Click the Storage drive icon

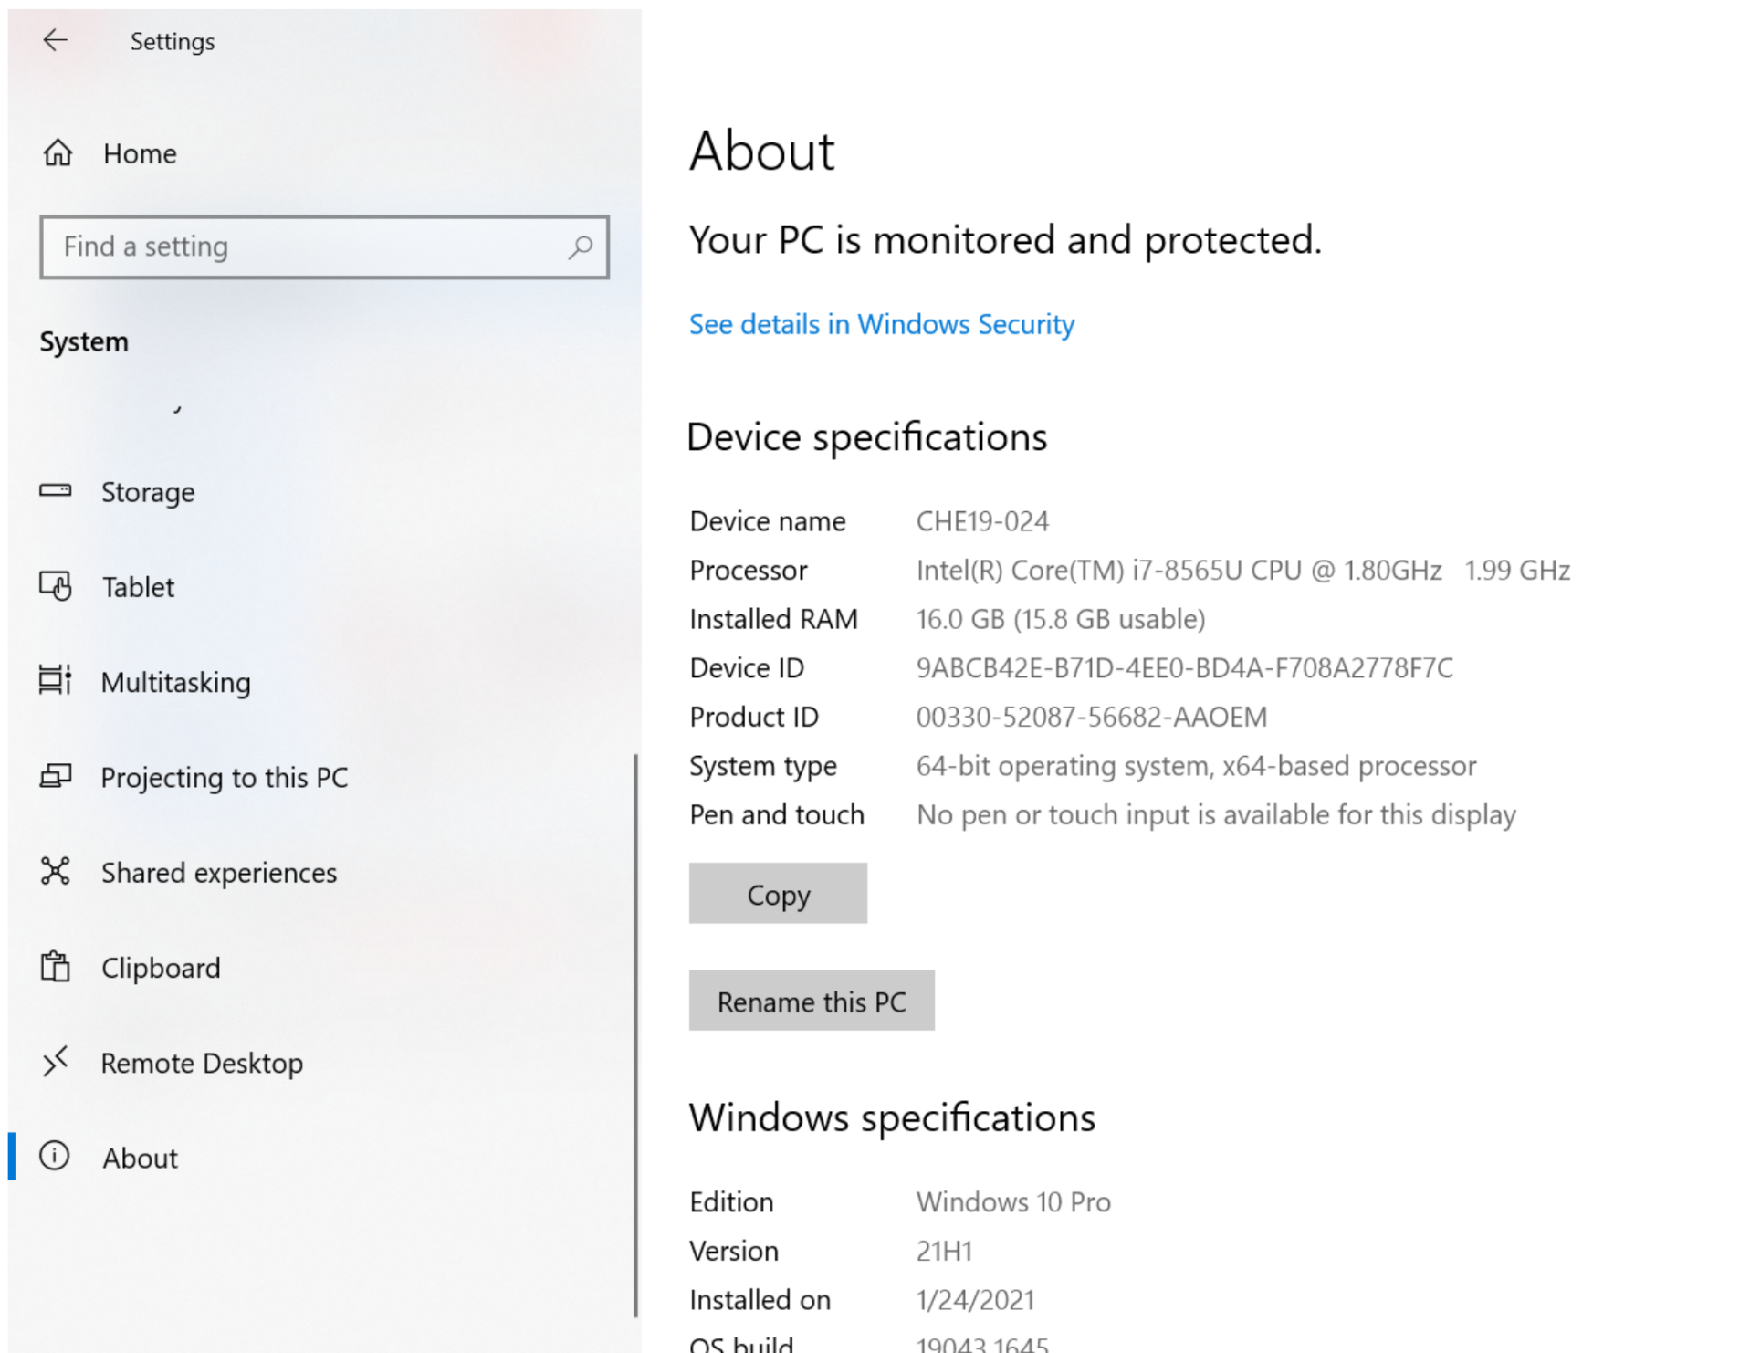coord(56,490)
